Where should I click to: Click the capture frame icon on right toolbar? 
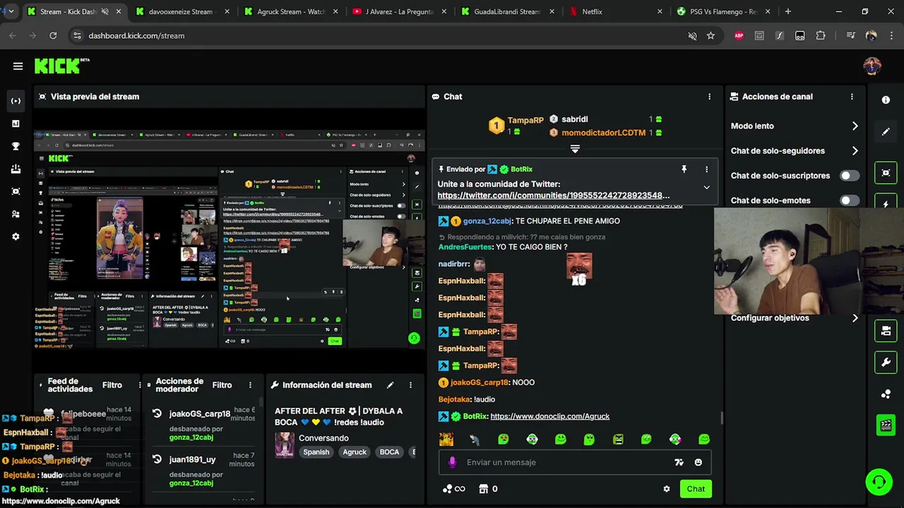pyautogui.click(x=886, y=173)
